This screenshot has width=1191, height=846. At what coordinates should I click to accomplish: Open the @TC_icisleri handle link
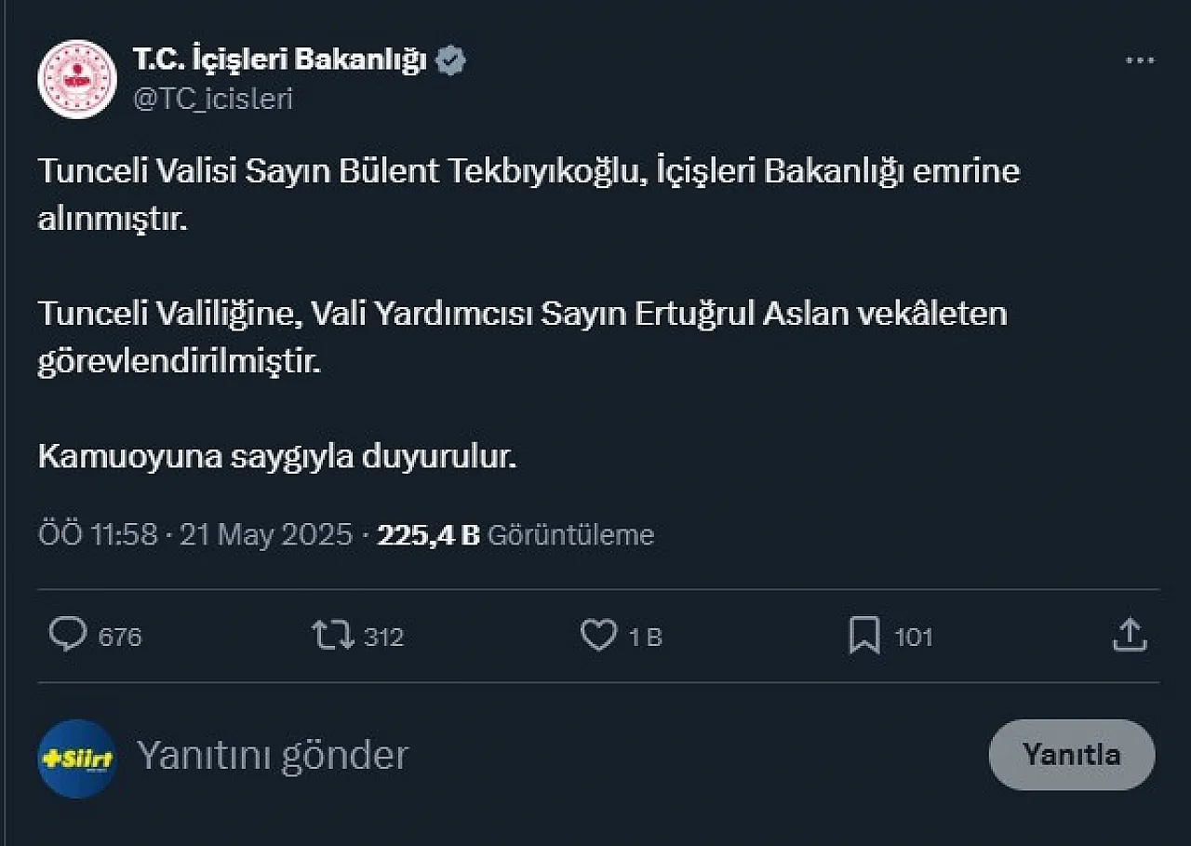pos(213,99)
